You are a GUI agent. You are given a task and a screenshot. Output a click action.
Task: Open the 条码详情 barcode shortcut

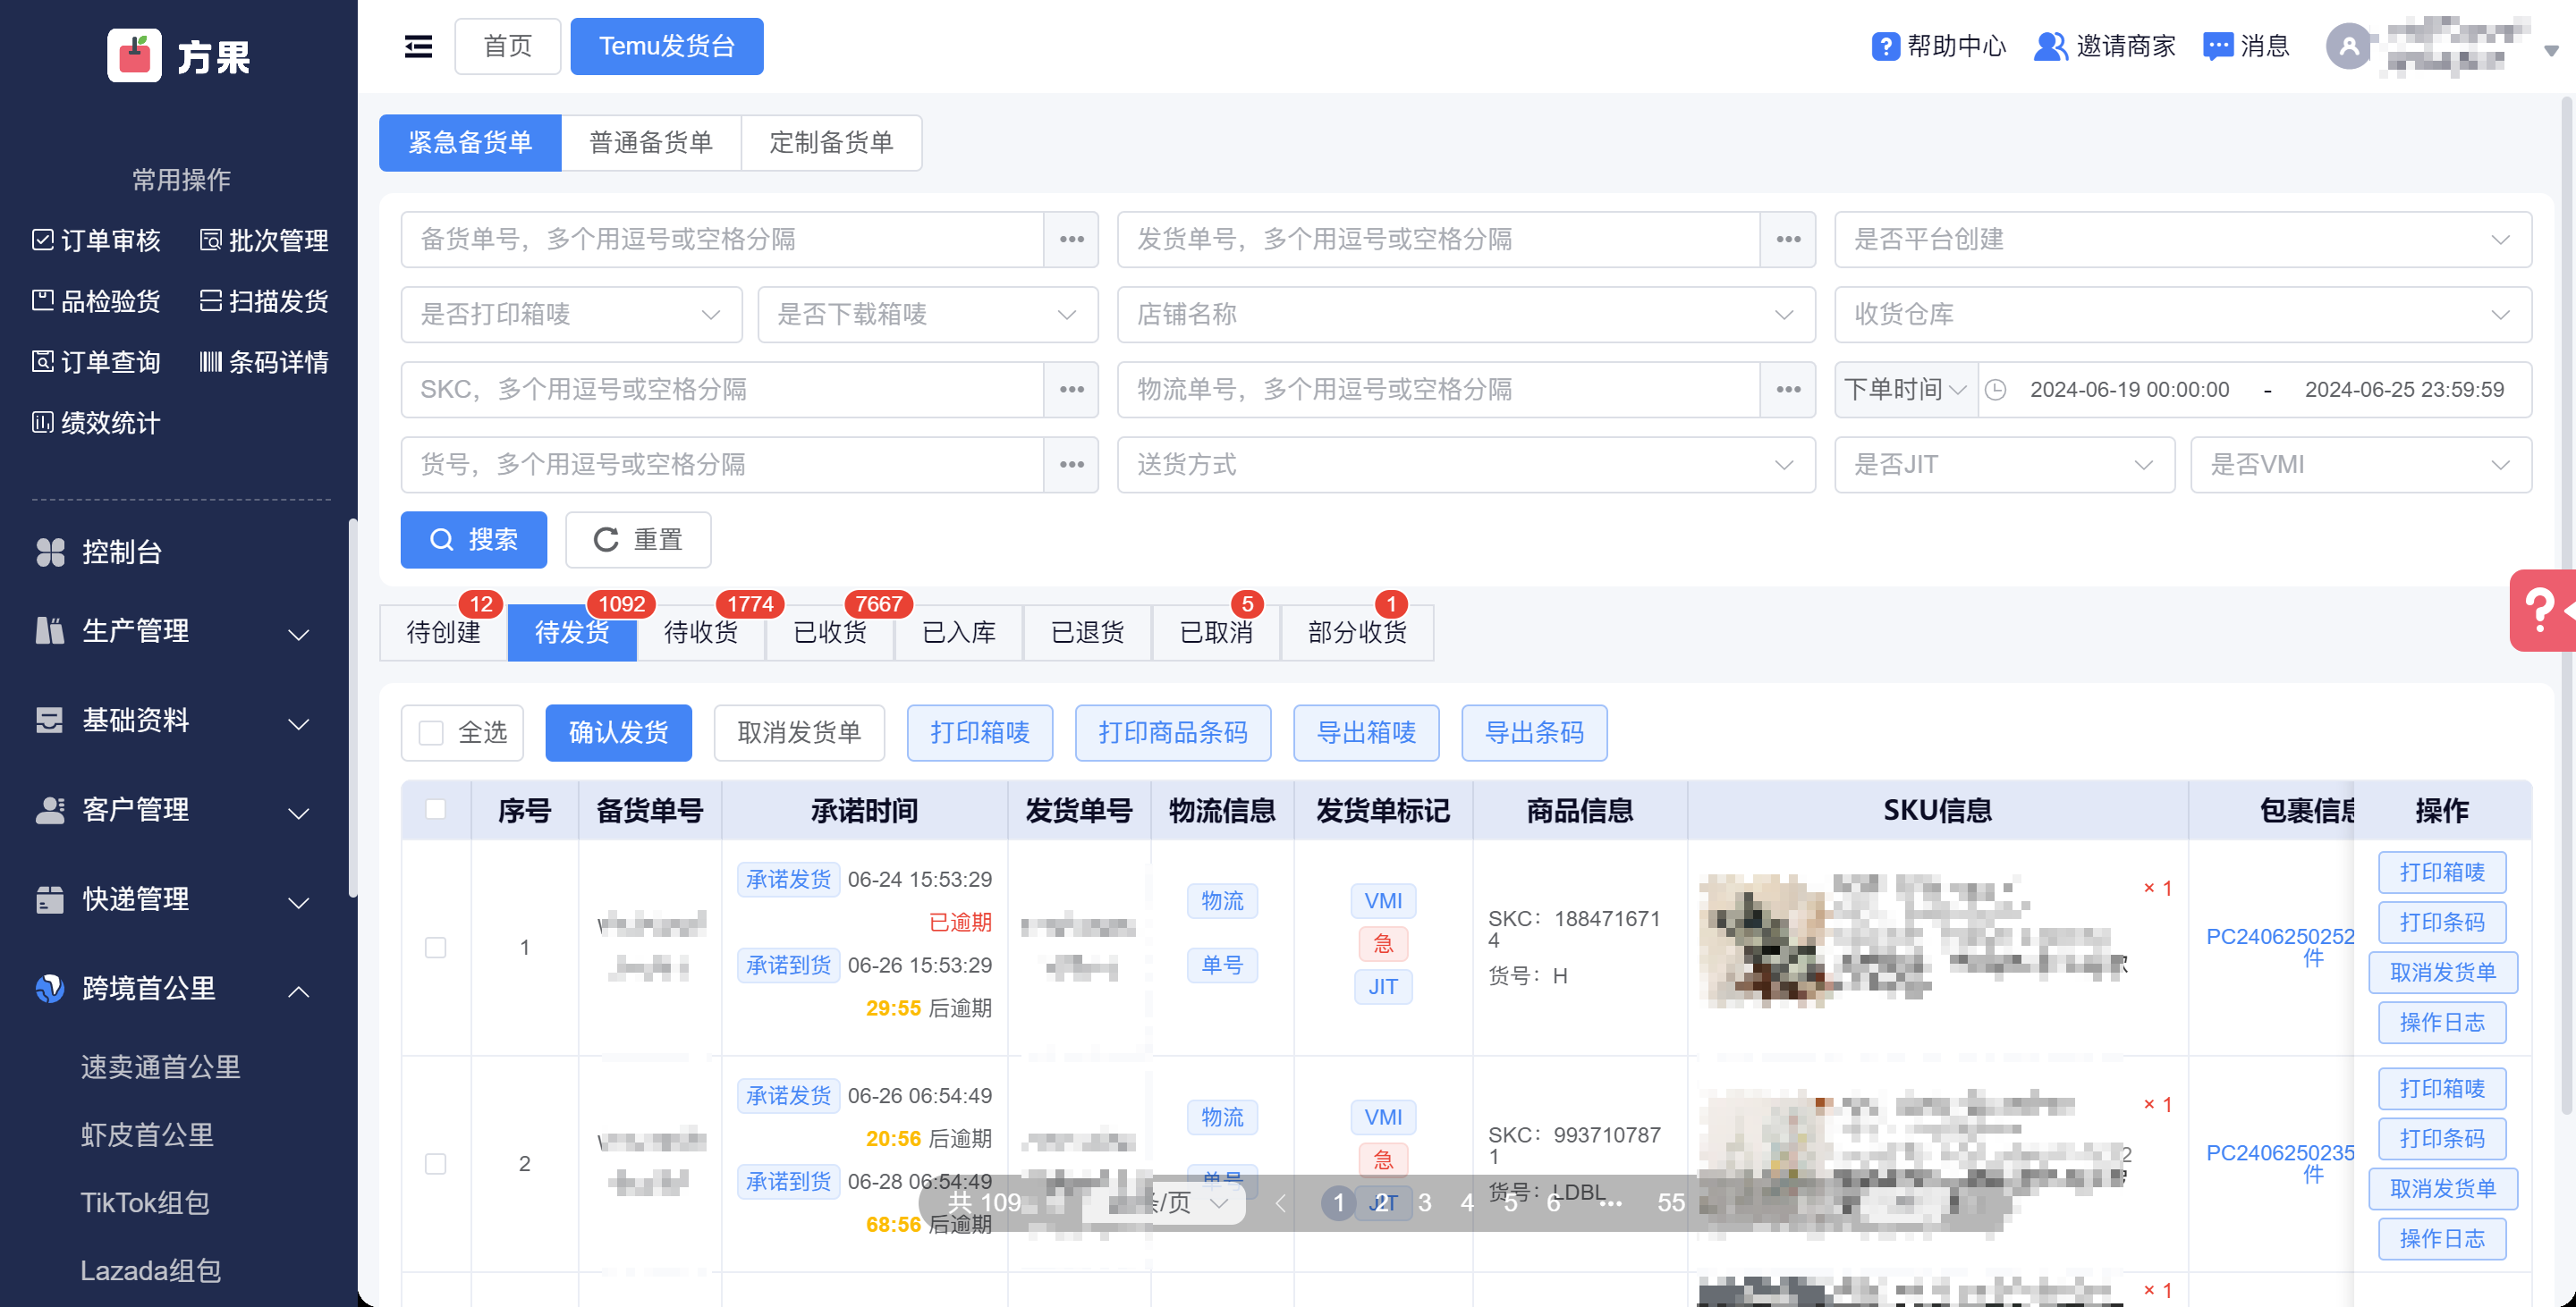tap(264, 362)
